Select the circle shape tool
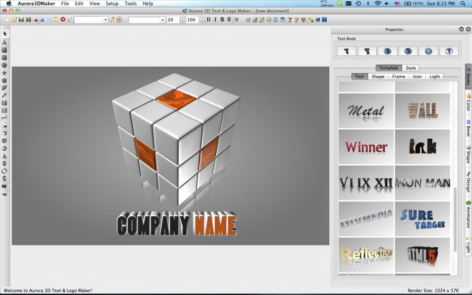Screen dimensions: 472x295 (5, 65)
